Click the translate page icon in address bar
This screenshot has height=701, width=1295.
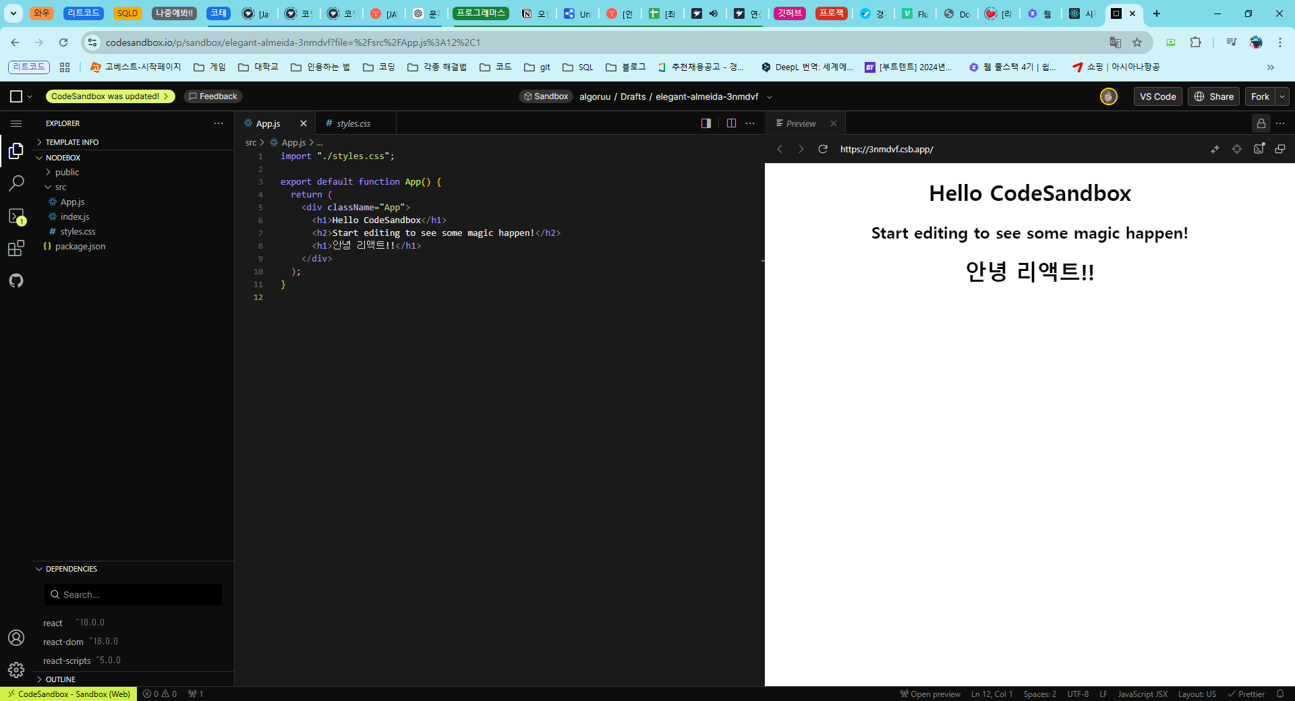tap(1116, 42)
